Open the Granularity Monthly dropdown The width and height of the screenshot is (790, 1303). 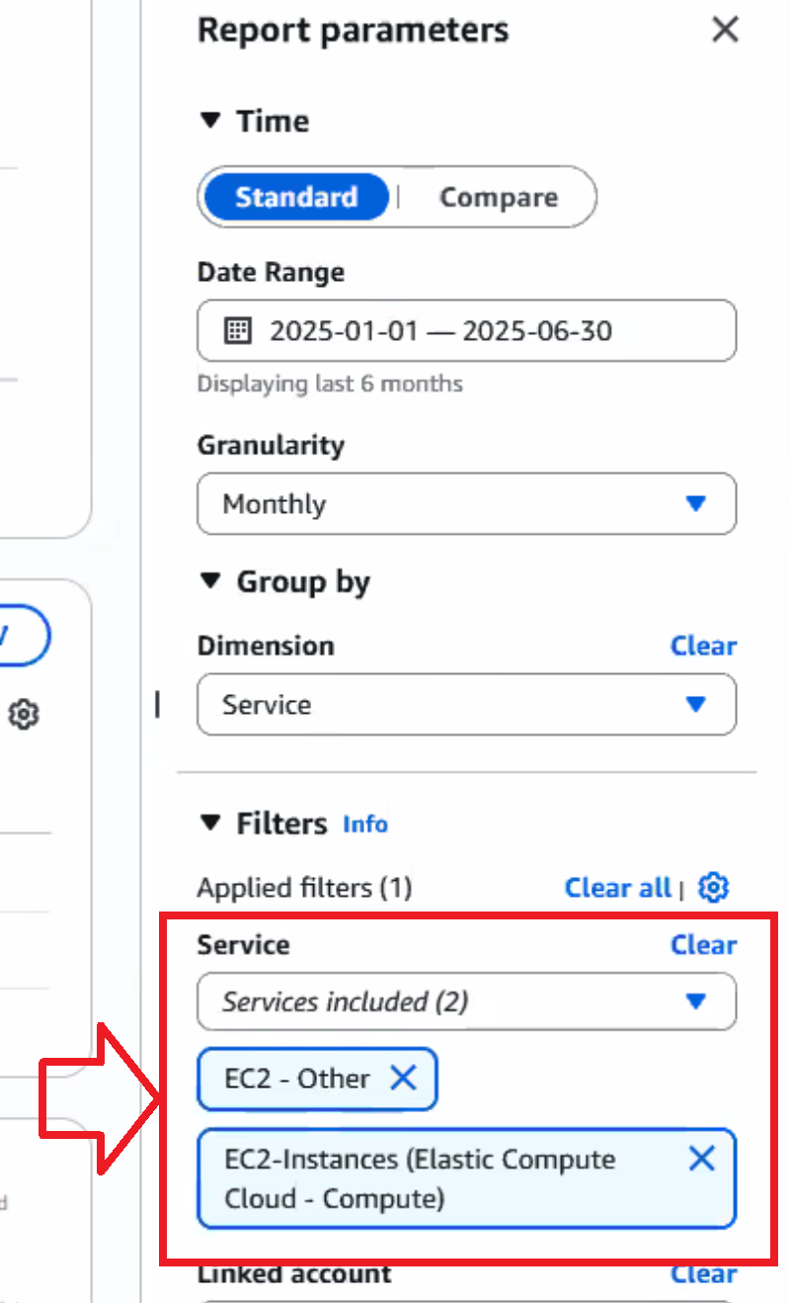point(467,504)
